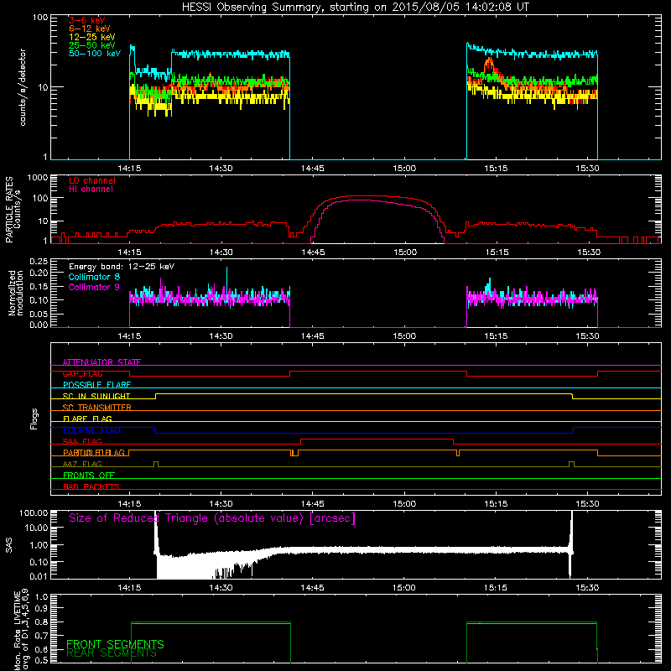Click the "15:30" label under particle rates panel
Image resolution: width=671 pixels, height=671 pixels.
(x=589, y=252)
